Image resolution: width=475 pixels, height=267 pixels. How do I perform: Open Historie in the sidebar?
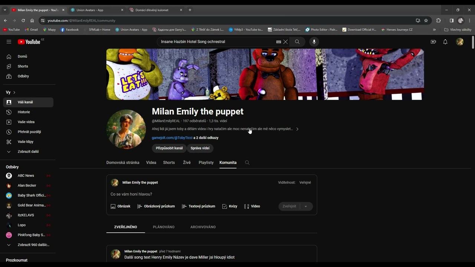coord(28,112)
